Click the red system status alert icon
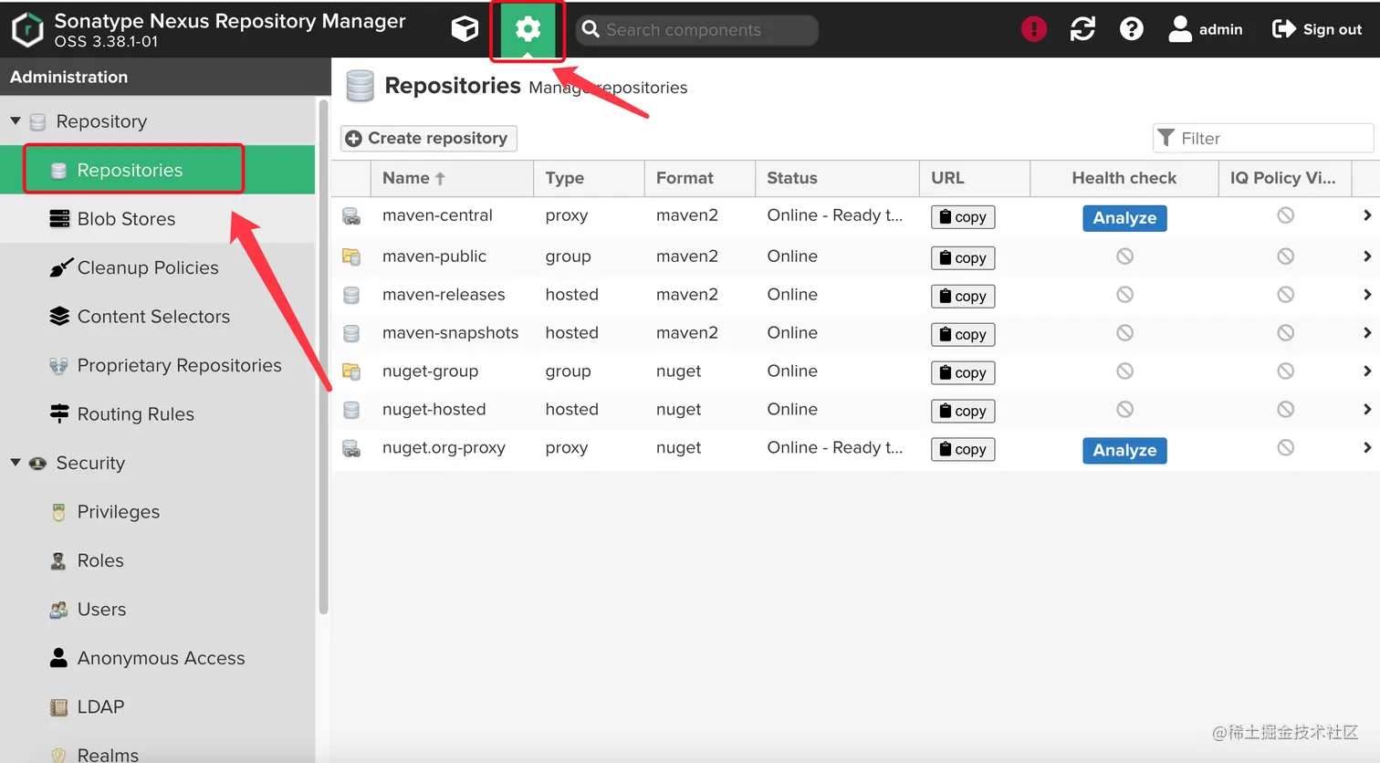This screenshot has height=763, width=1380. tap(1033, 29)
